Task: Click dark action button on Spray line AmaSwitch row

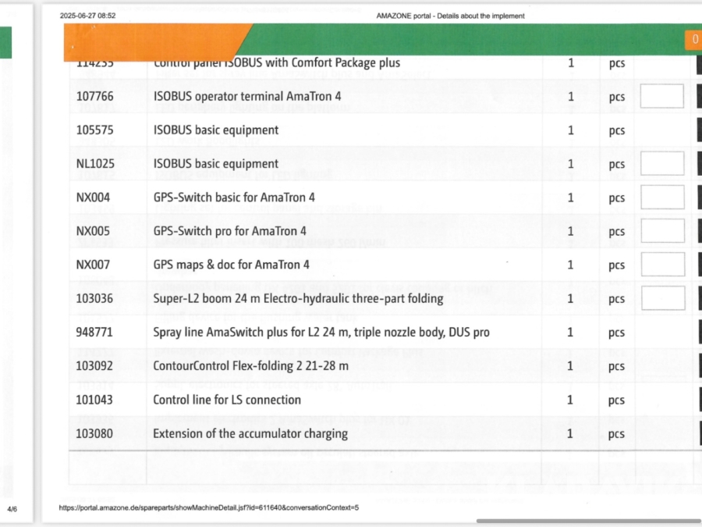Action: pos(698,332)
